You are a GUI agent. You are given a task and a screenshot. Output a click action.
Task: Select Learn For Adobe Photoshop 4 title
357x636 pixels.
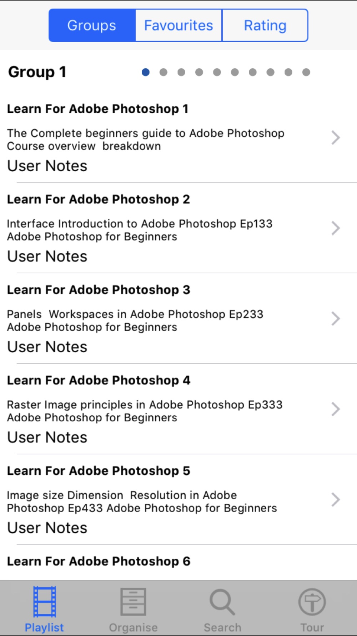coord(99,380)
